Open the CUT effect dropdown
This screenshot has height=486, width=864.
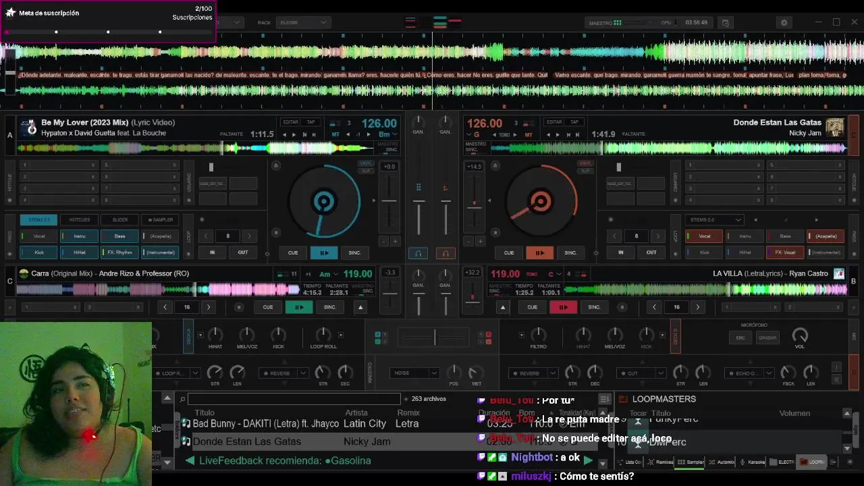coord(642,373)
